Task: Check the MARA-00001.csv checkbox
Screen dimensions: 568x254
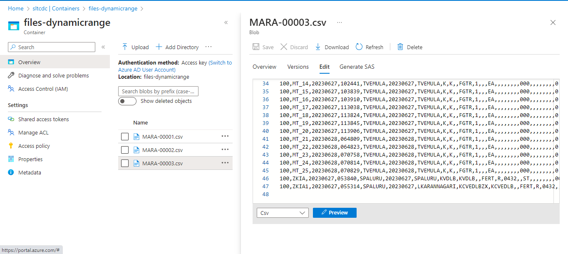Action: click(x=125, y=137)
